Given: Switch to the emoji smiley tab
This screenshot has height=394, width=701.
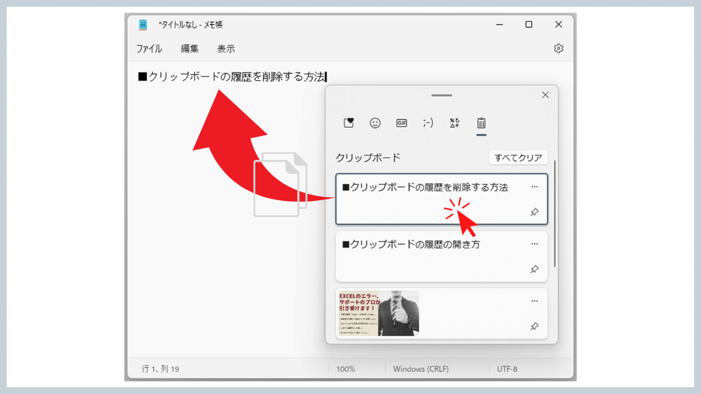Looking at the screenshot, I should point(375,123).
